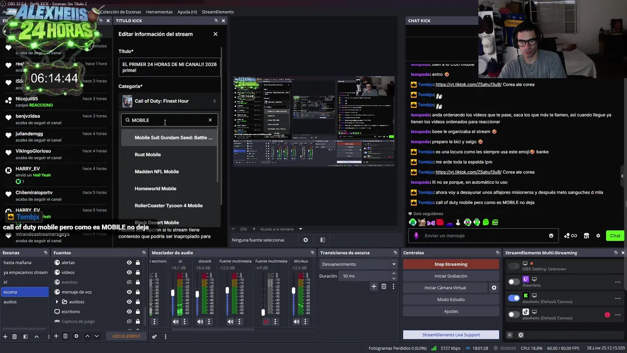Viewport: 627px width, 353px height.
Task: Open source properties gear in Fuentes toolbar
Action: 76,336
